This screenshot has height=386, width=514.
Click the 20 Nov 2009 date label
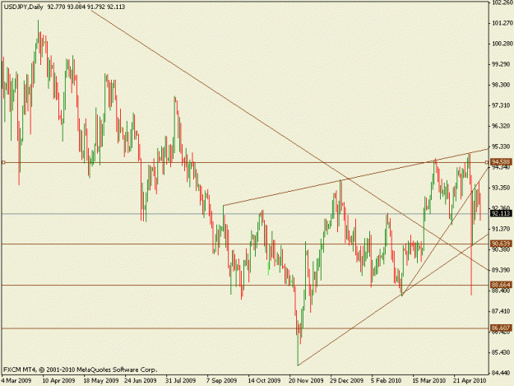[x=306, y=381]
